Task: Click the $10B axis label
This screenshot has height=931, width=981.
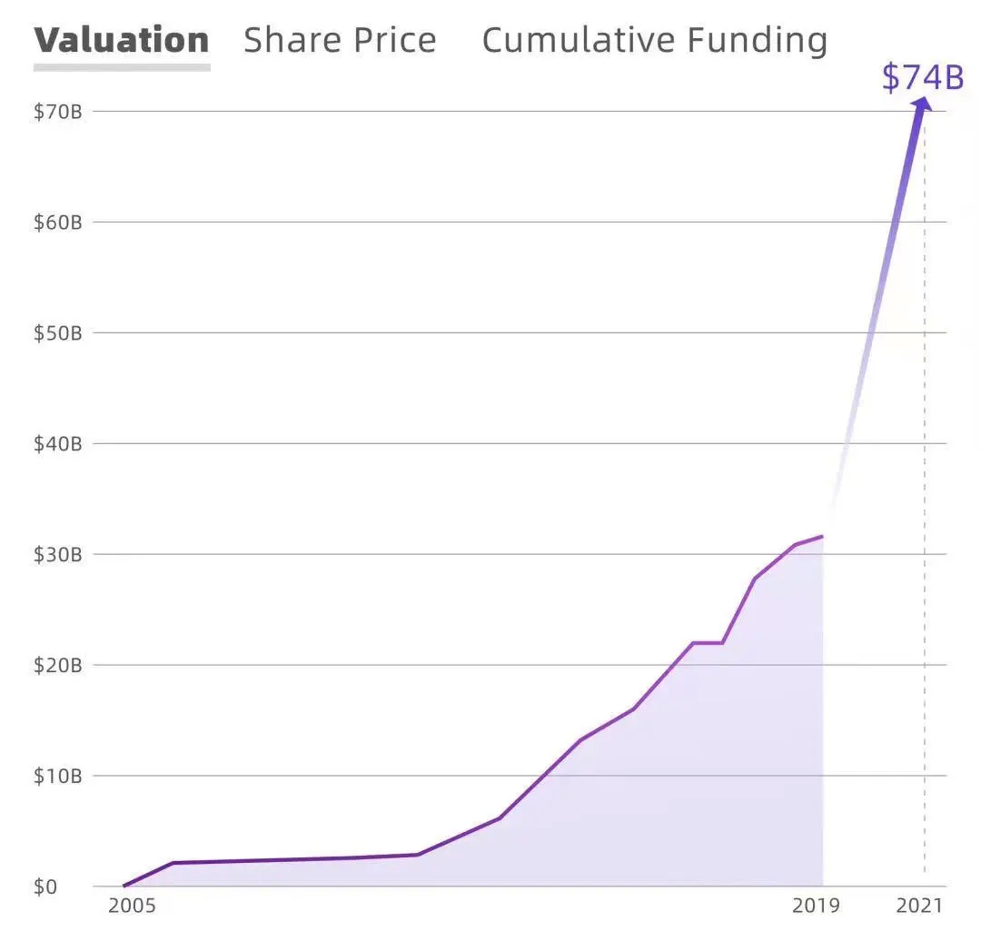Action: 58,777
